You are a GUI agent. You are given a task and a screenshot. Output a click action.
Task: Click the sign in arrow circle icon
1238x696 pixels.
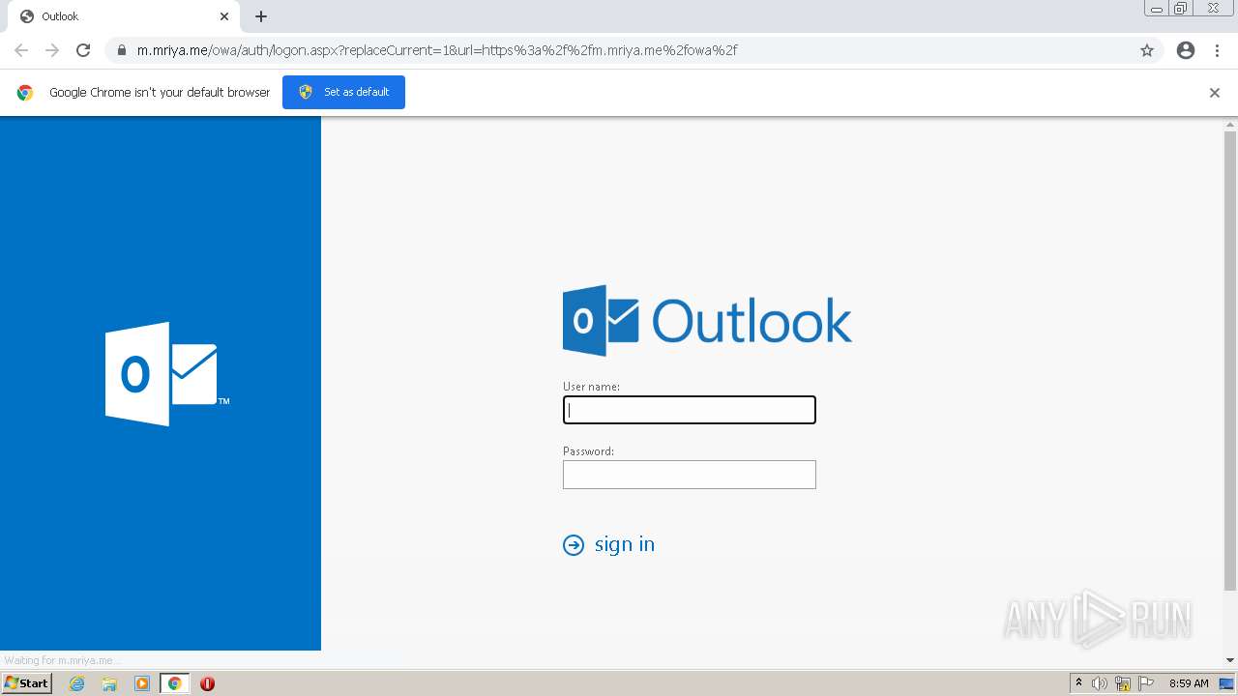(x=574, y=545)
